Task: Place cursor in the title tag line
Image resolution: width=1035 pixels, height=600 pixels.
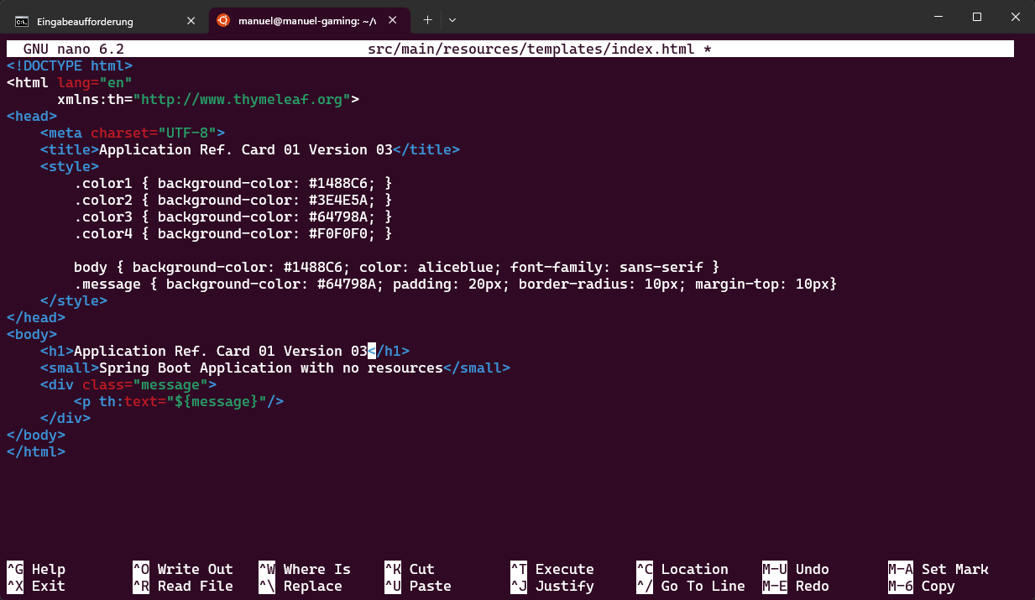Action: (x=245, y=149)
